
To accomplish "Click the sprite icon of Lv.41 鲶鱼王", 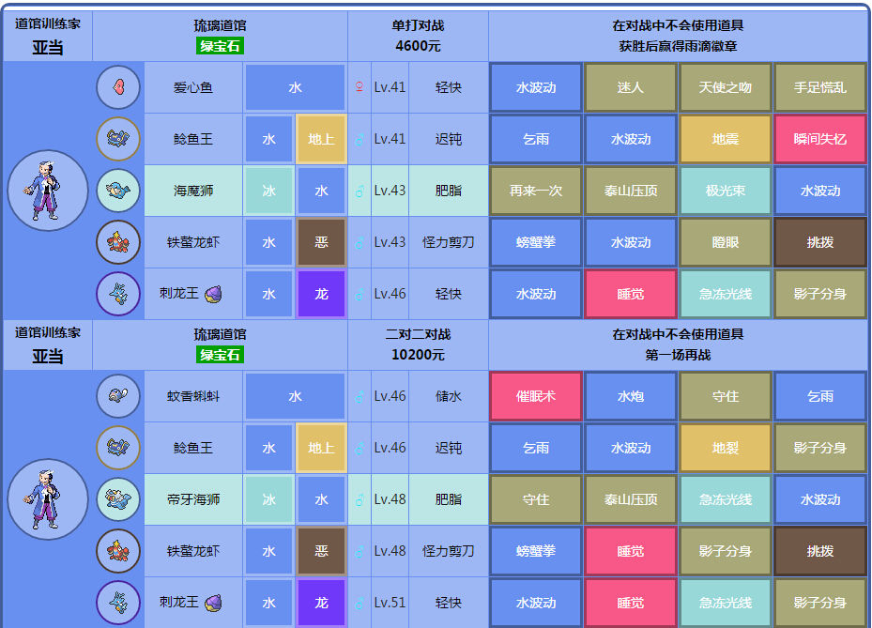I will 118,139.
